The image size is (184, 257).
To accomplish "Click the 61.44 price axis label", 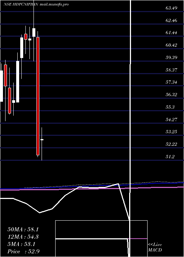I will [171, 33].
